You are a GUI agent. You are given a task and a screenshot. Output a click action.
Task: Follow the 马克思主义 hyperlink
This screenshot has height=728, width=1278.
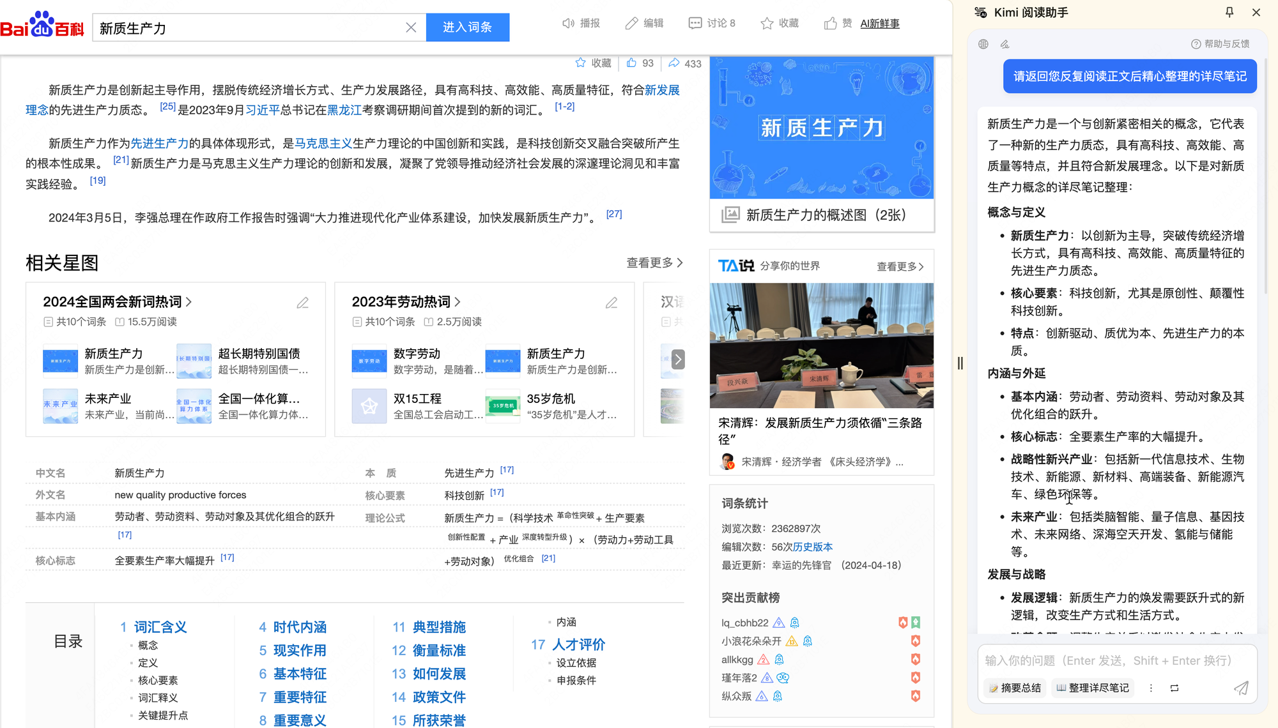[x=323, y=144]
